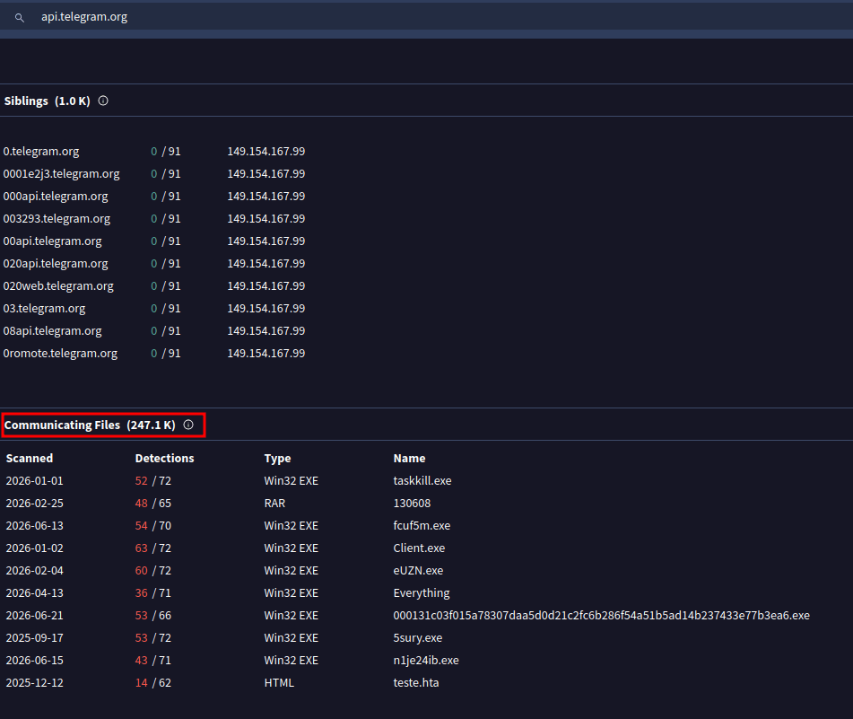
Task: Open sibling 0.telegram.org
Action: (x=41, y=152)
